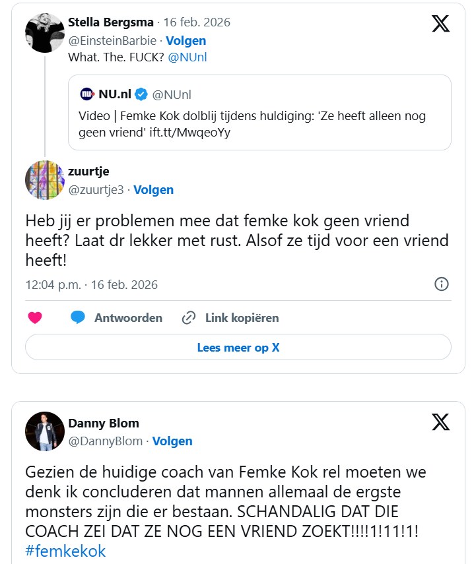Viewport: 474px width, 564px height.
Task: Like zuurtje's tweet with the heart icon
Action: tap(35, 318)
